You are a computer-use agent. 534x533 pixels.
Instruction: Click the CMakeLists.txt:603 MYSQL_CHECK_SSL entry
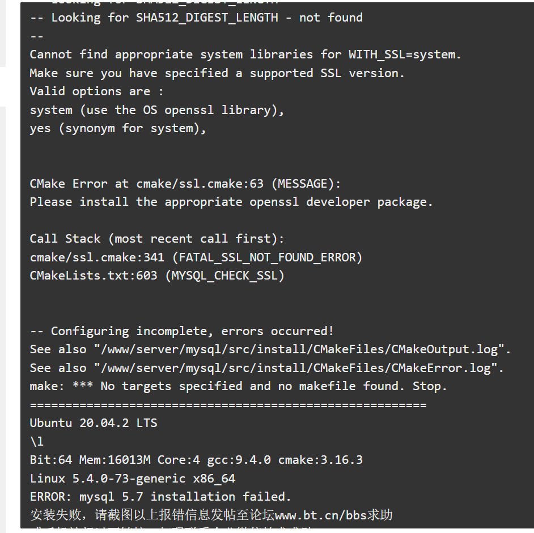[x=156, y=276]
